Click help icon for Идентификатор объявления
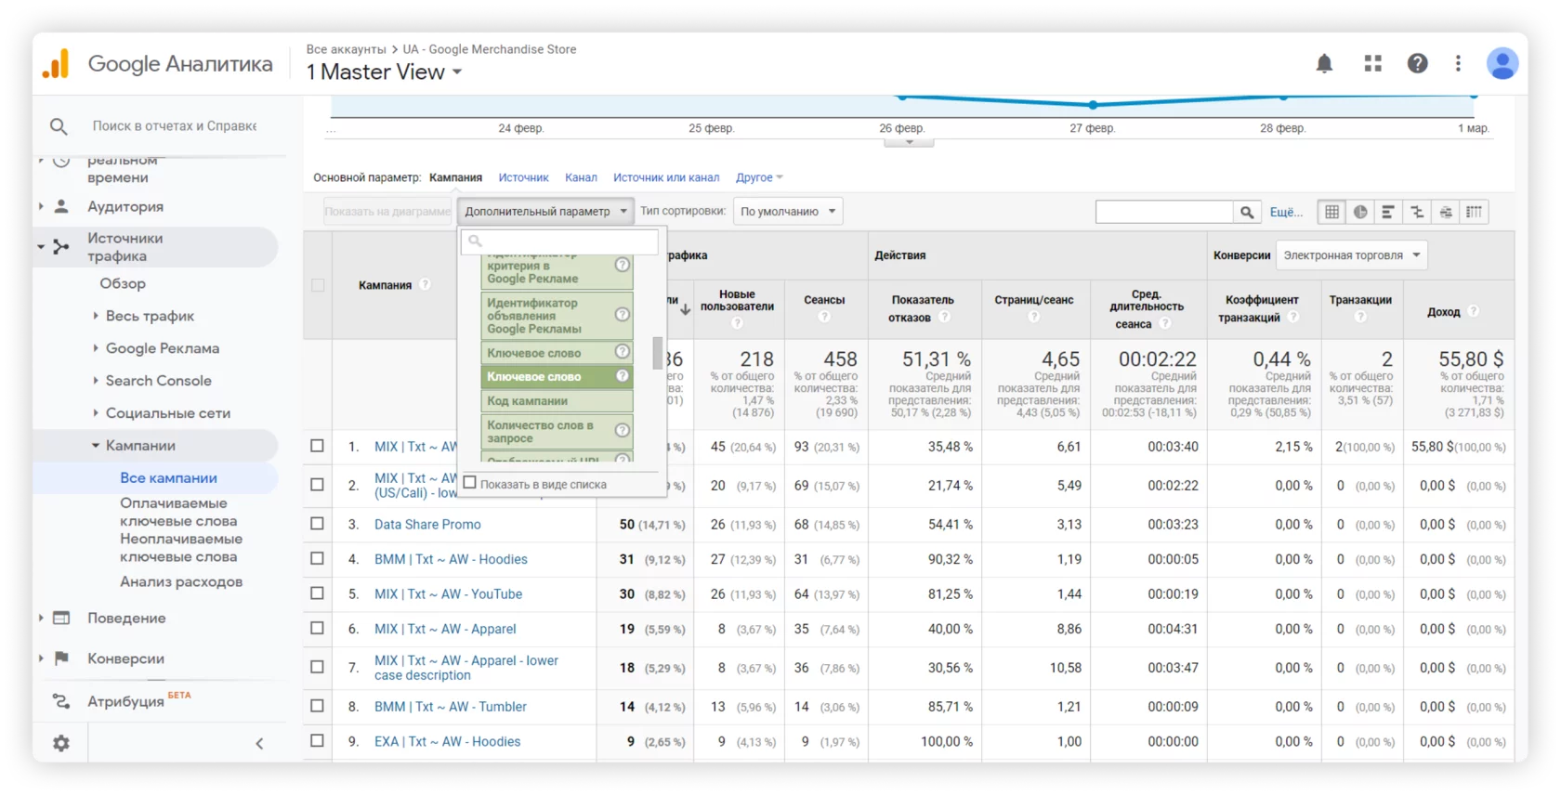 [623, 314]
